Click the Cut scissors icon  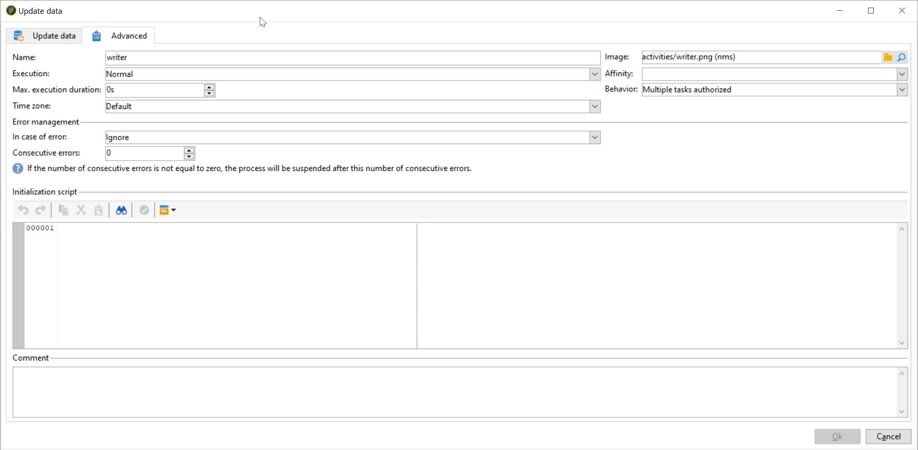[x=81, y=210]
